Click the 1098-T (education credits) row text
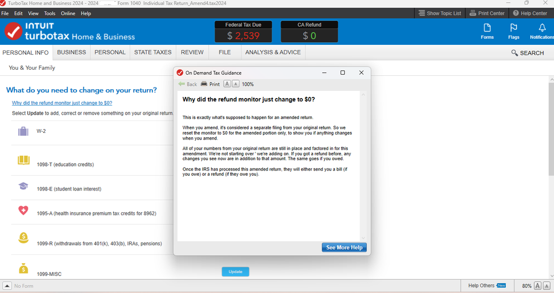The height and width of the screenshot is (293, 554). pos(65,165)
